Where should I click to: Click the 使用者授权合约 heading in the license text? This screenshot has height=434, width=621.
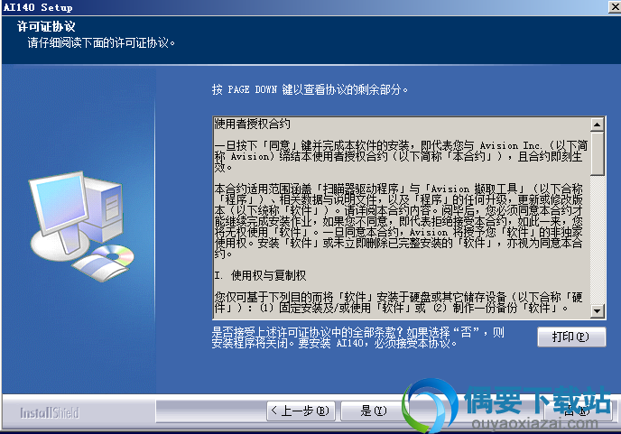(253, 124)
